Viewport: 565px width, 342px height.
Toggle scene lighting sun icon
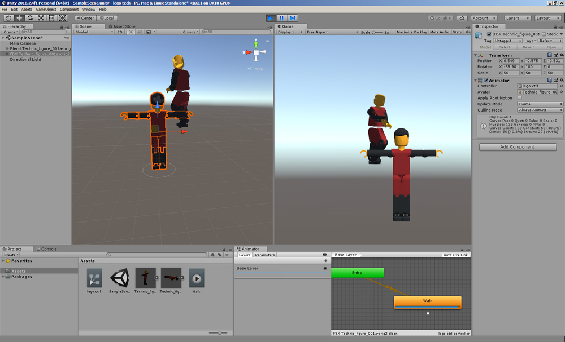pos(131,32)
